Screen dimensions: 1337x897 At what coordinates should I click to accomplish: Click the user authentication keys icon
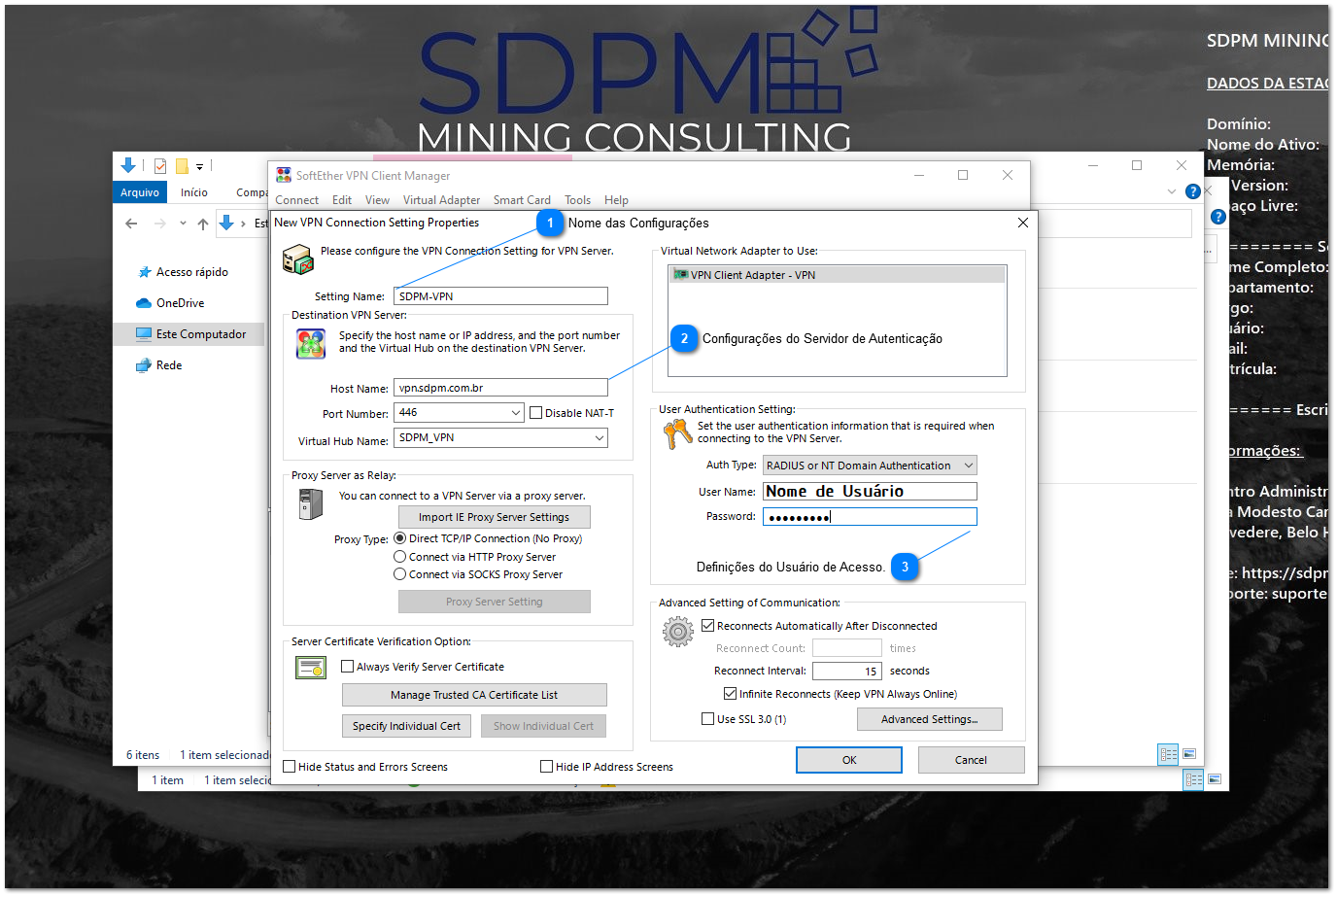[x=677, y=432]
